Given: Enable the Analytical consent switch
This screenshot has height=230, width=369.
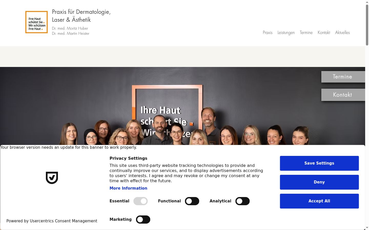Looking at the screenshot, I should point(242,201).
